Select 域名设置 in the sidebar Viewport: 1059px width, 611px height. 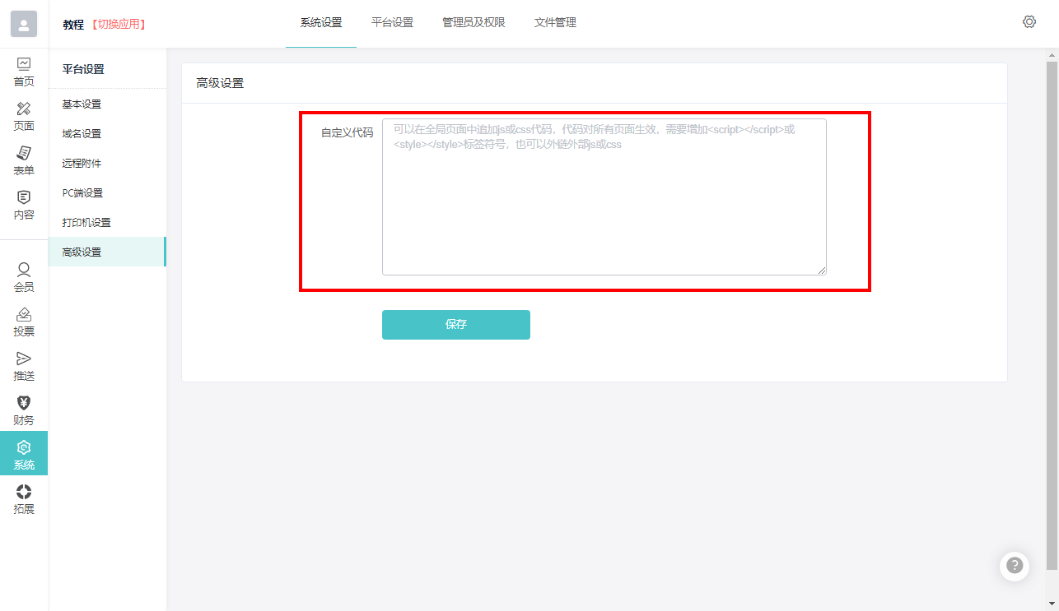coord(107,134)
